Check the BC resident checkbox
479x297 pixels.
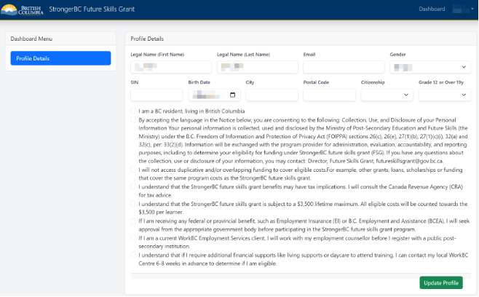pos(133,111)
